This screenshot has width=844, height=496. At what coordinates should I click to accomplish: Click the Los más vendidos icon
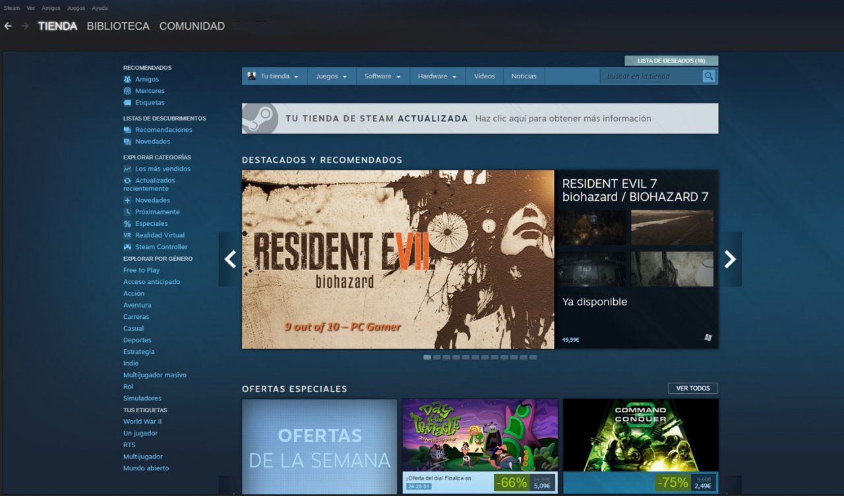click(x=127, y=169)
